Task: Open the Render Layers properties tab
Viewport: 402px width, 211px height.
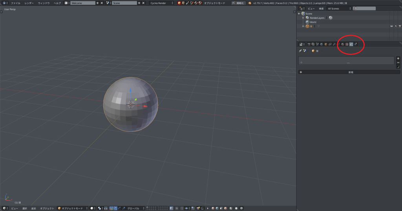Action: [x=313, y=44]
